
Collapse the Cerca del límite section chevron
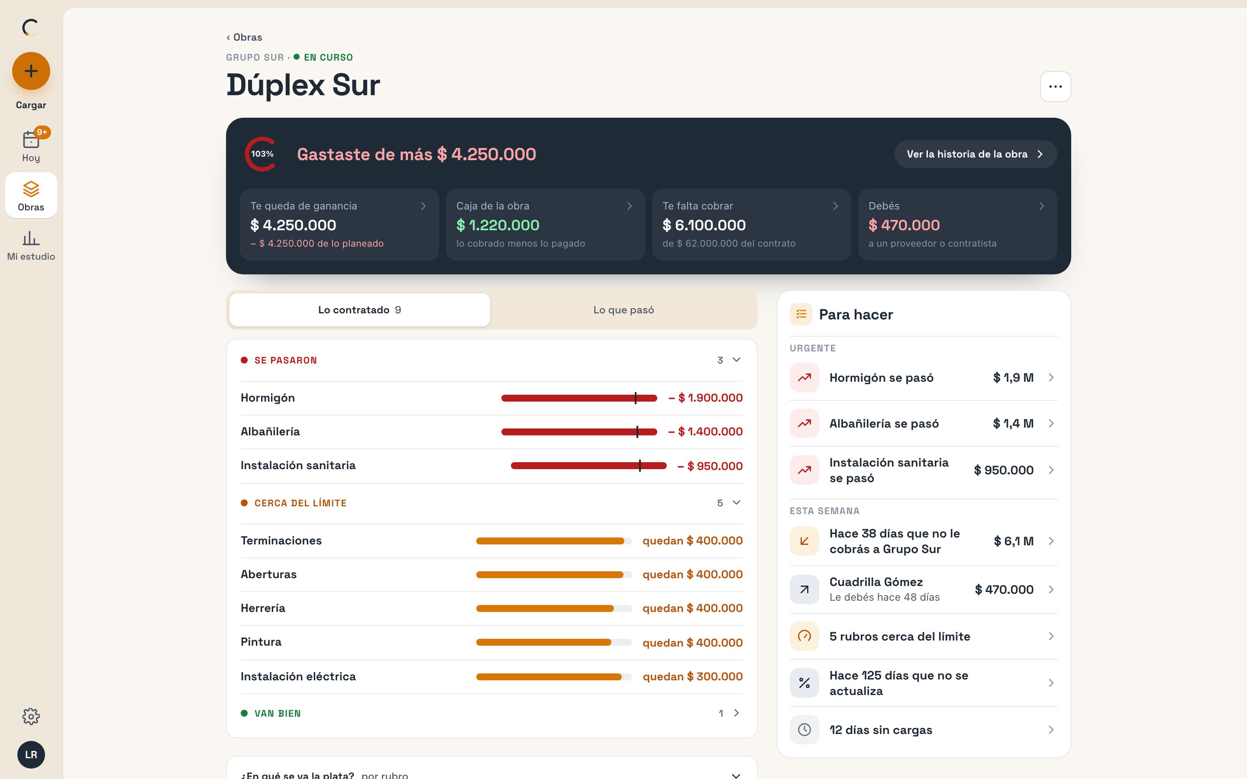coord(737,503)
